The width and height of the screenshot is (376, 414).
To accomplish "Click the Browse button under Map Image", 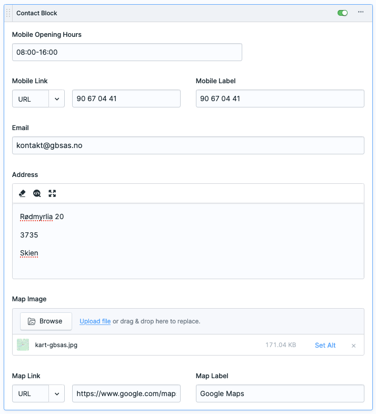I will click(x=46, y=321).
